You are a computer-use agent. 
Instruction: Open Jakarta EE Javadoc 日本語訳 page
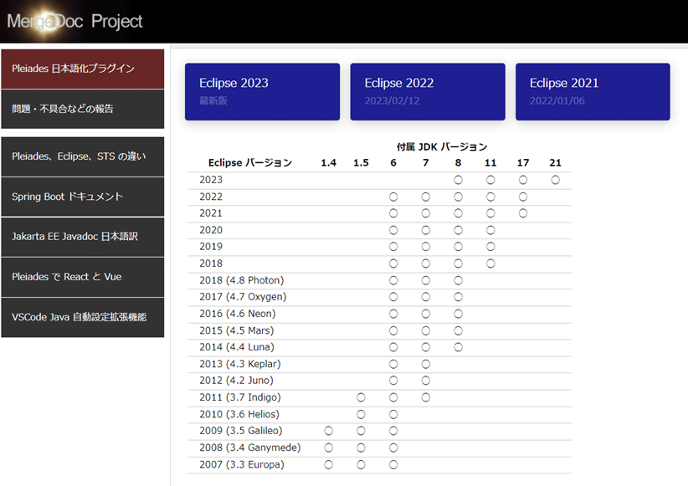[x=83, y=237]
